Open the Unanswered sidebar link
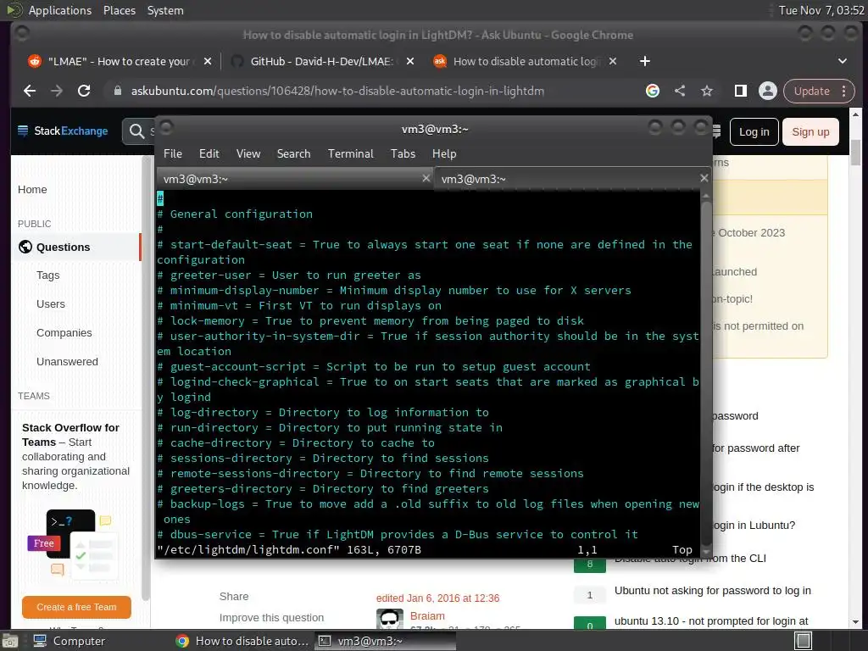 coord(67,361)
